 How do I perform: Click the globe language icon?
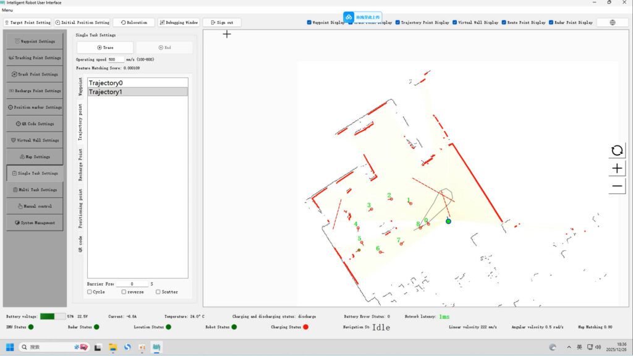click(612, 22)
